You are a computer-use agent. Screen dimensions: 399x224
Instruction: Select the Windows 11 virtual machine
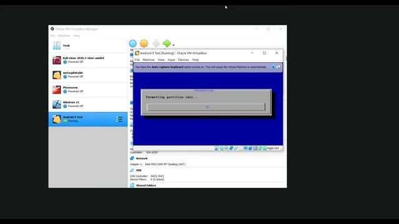[x=88, y=105]
